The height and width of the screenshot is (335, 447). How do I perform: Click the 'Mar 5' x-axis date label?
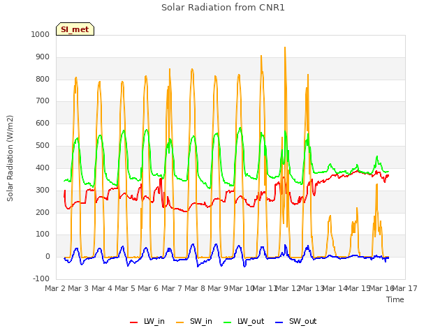click(125, 288)
